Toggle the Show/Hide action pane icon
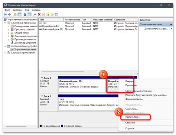This screenshot has height=135, width=176. (29, 15)
